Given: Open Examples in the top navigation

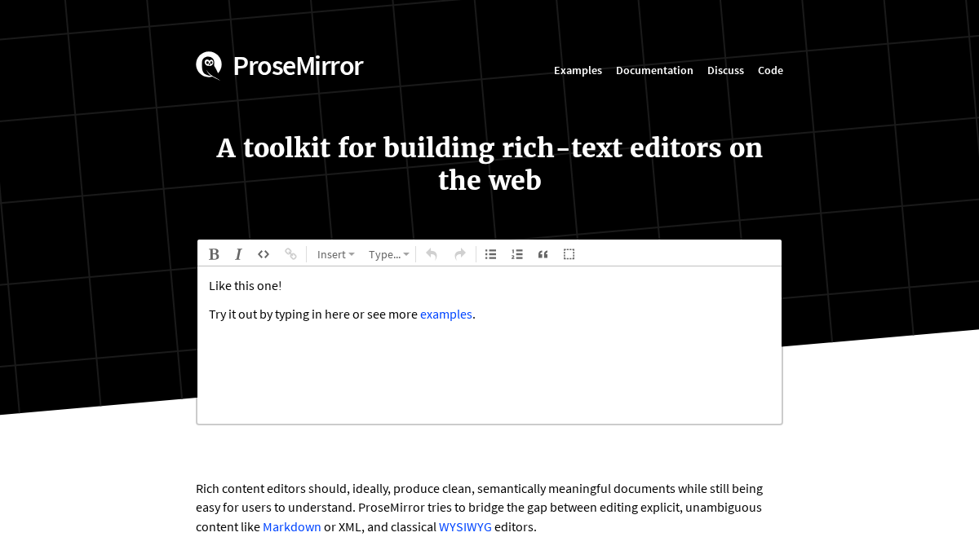Looking at the screenshot, I should point(578,70).
